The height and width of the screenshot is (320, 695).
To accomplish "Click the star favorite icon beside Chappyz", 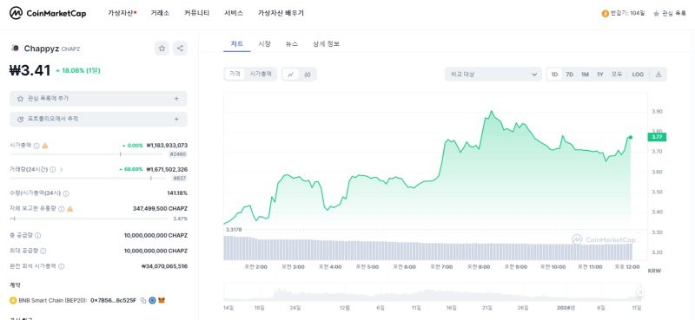I will [162, 49].
